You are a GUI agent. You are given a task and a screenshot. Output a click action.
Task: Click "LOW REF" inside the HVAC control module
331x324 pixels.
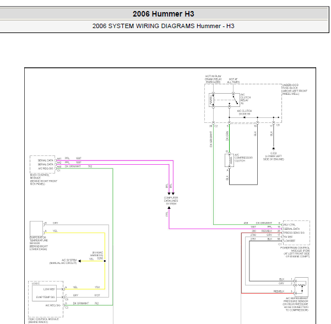pos(49,289)
